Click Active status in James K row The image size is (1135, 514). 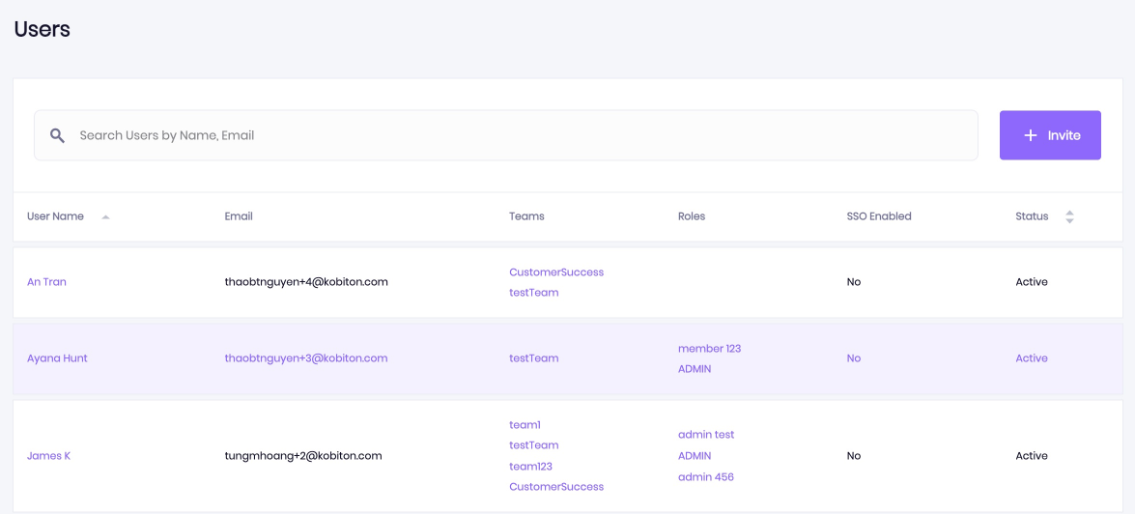coord(1032,455)
